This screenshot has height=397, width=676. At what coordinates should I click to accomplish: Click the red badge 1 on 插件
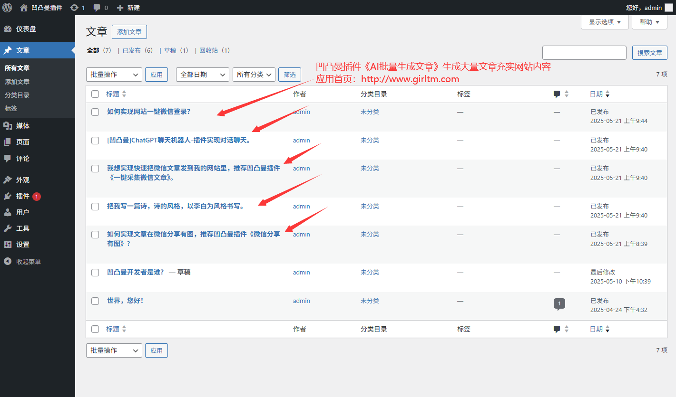pyautogui.click(x=37, y=196)
